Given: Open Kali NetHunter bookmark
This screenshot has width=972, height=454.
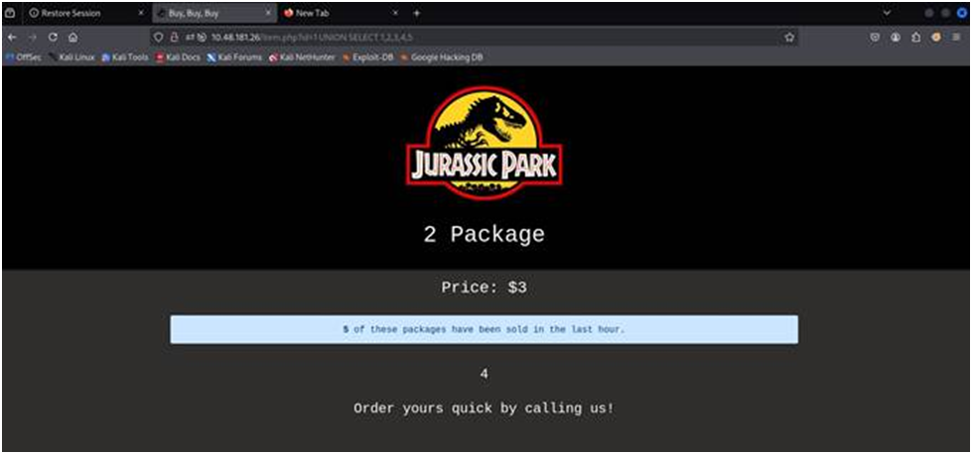Looking at the screenshot, I should [302, 57].
